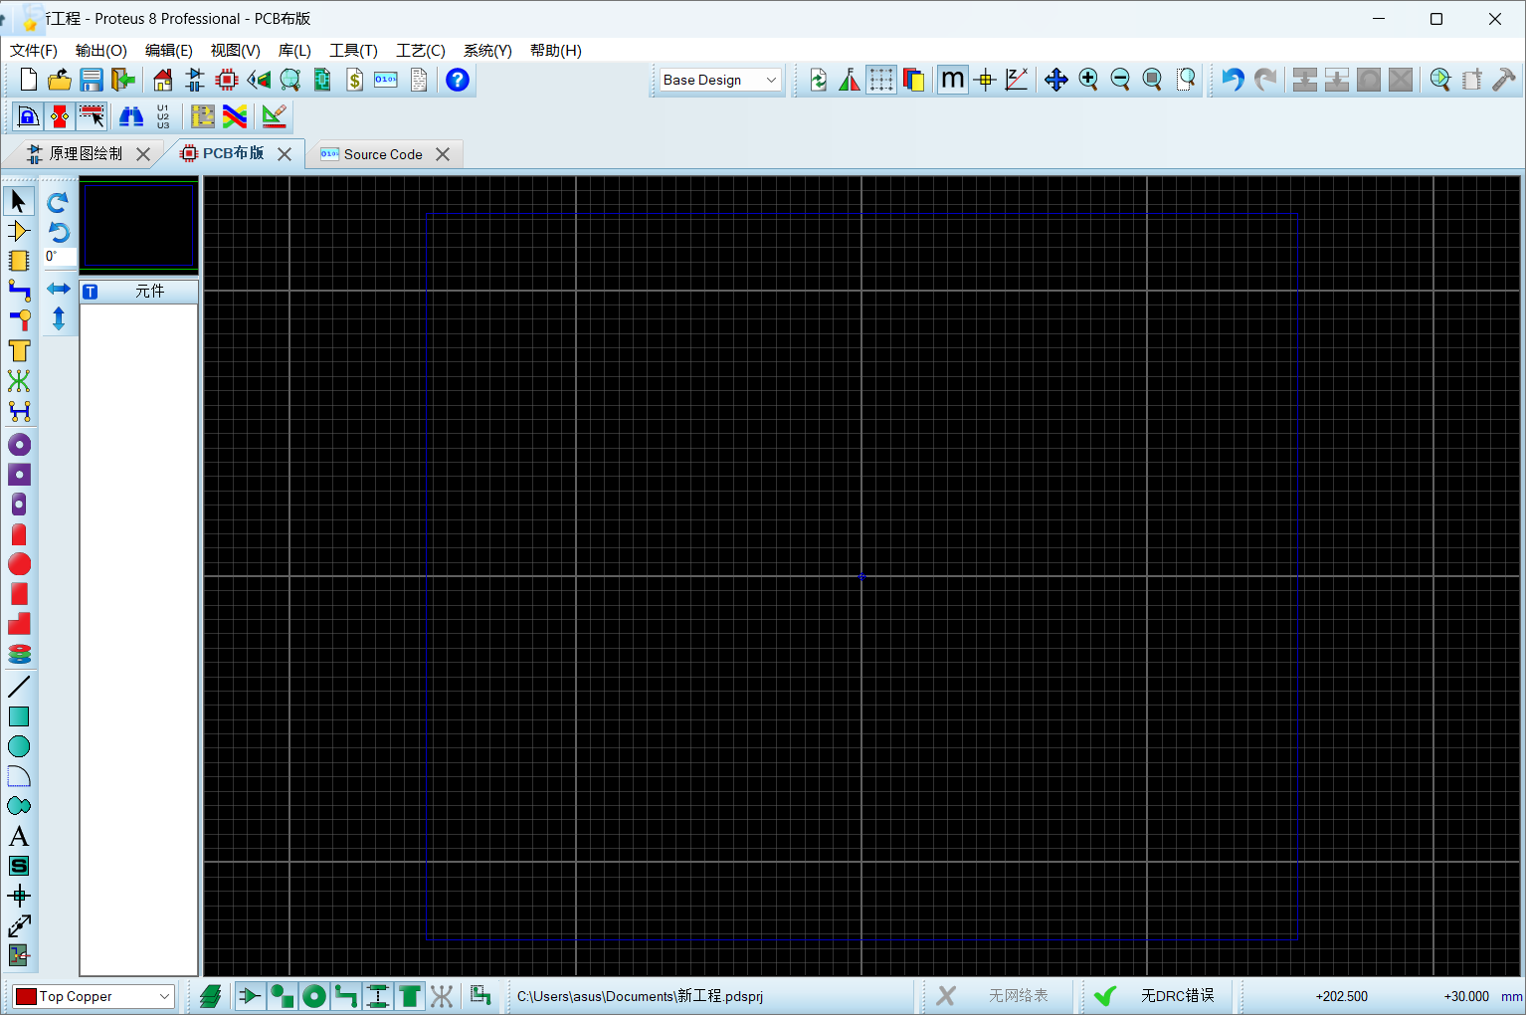Open the 3D visualizer icon
This screenshot has width=1526, height=1015.
click(x=259, y=80)
